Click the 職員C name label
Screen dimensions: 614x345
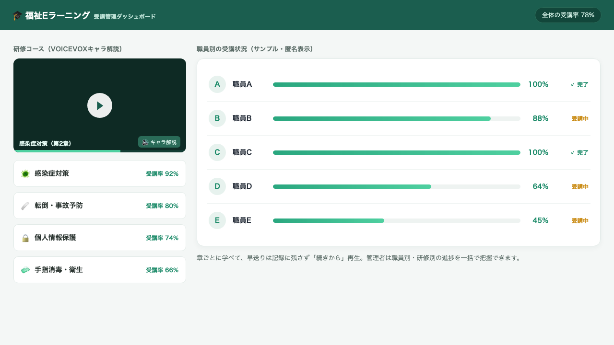pyautogui.click(x=242, y=152)
